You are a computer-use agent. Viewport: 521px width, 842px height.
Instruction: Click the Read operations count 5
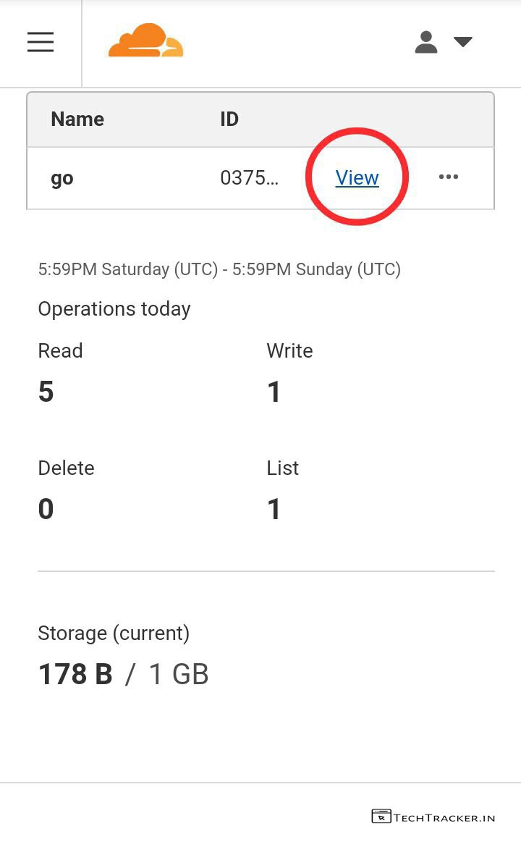(46, 392)
